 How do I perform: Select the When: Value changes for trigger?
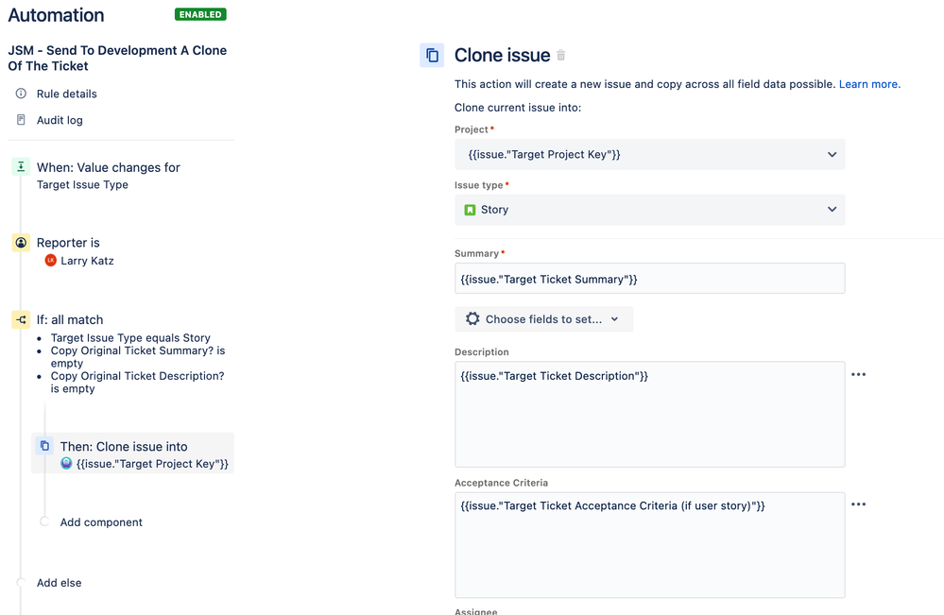coord(109,167)
